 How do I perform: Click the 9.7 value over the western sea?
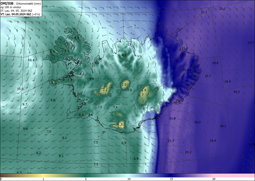click(x=25, y=104)
